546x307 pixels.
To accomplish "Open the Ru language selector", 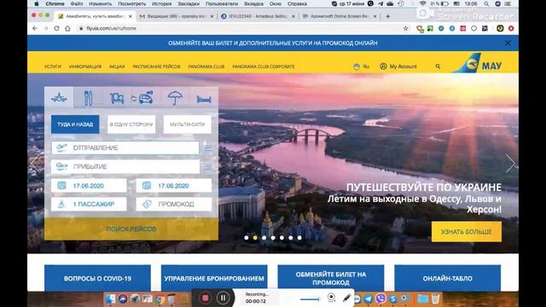I will click(x=361, y=67).
